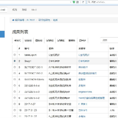The height and width of the screenshot is (118, 118).
Task: Select the radio button for row Snap1
Action: click(x=15, y=61)
